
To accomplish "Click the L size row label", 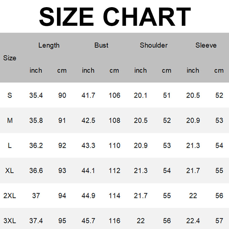I will (10, 145).
